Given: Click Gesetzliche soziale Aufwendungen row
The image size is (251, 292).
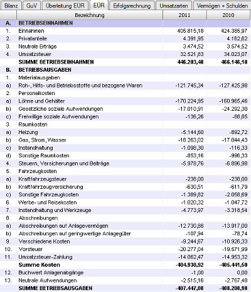Looking at the screenshot, I should [125, 109].
